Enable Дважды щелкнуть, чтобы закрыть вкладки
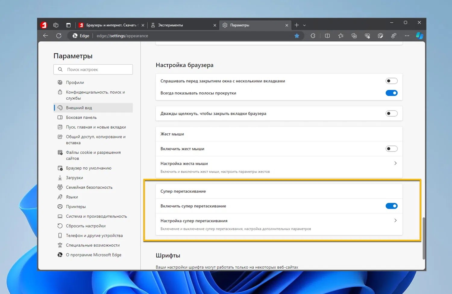 click(x=391, y=113)
